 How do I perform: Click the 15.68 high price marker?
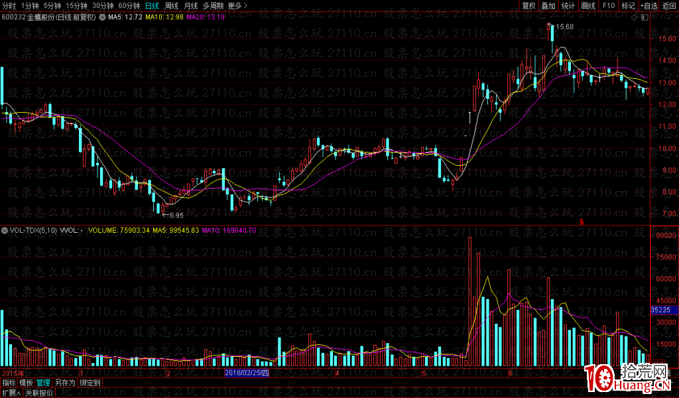(x=564, y=27)
